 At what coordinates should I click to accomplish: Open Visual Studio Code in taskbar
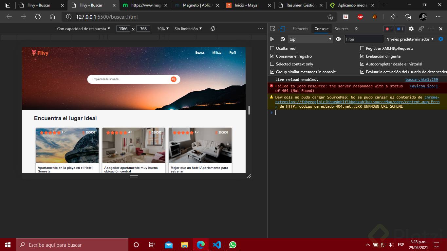pyautogui.click(x=216, y=244)
